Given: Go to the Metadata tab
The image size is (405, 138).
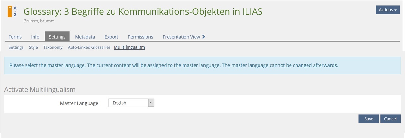Looking at the screenshot, I should coord(85,37).
